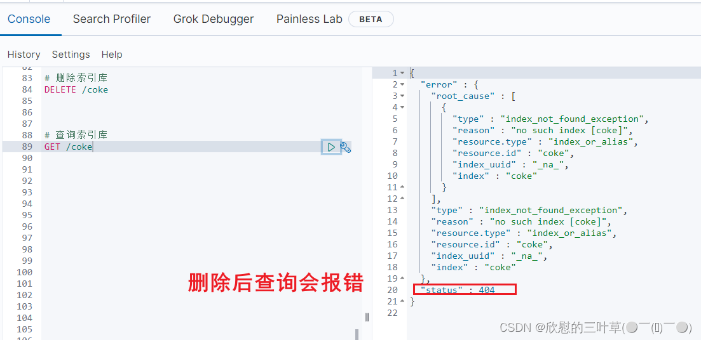Open the History panel
This screenshot has width=701, height=340.
click(24, 55)
